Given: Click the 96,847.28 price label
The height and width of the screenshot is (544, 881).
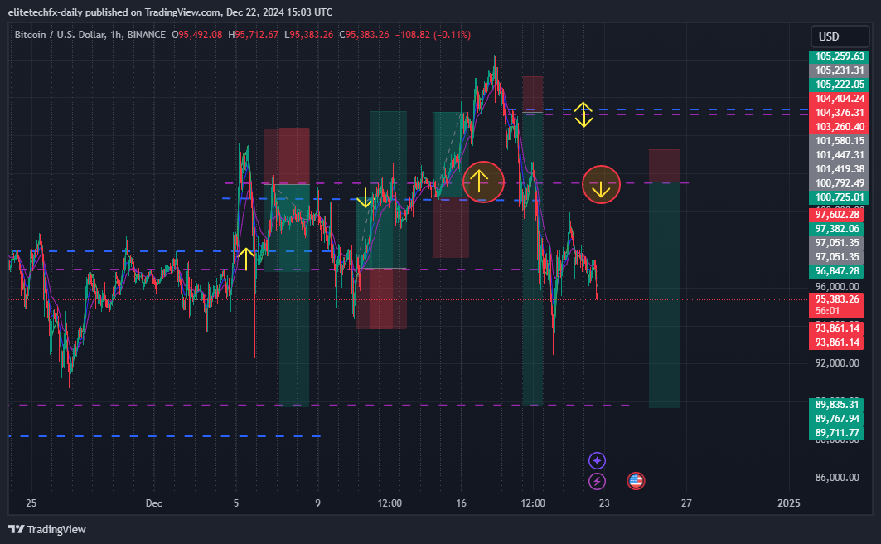Looking at the screenshot, I should pos(836,271).
